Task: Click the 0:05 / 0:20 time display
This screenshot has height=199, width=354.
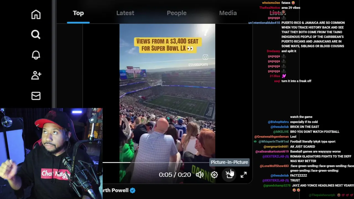Action: (175, 175)
